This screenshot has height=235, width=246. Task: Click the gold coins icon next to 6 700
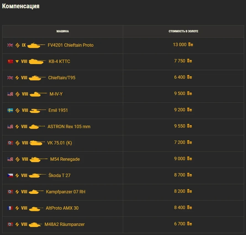pyautogui.click(x=189, y=224)
